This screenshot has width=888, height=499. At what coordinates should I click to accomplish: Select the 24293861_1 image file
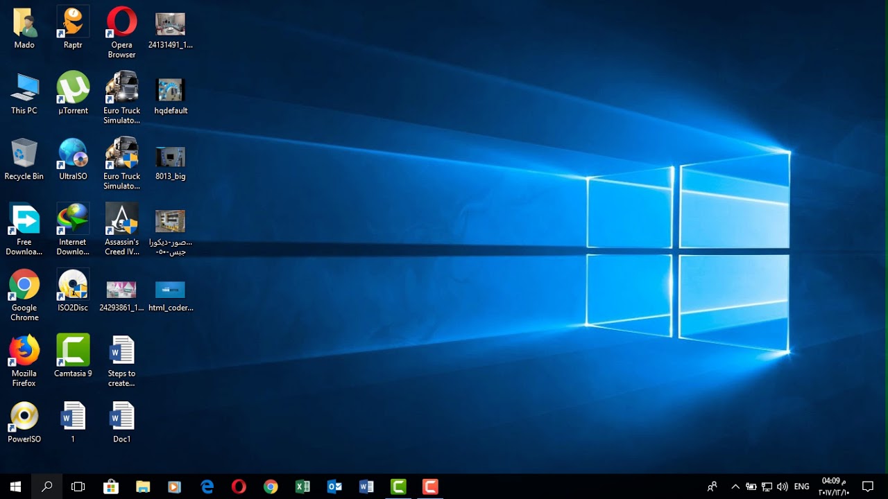(121, 289)
